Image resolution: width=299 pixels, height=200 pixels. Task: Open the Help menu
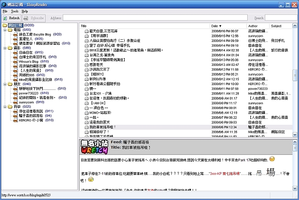(x=25, y=11)
